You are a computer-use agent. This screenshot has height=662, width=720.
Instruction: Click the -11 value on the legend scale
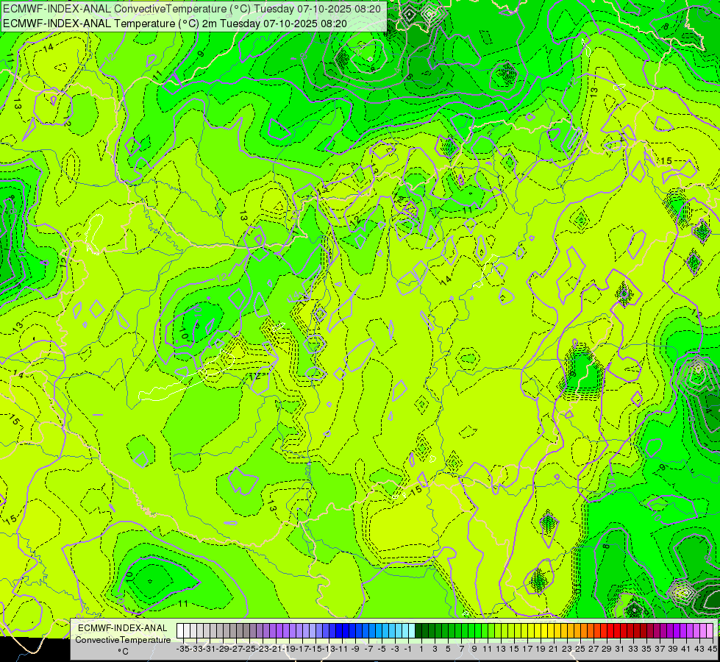point(342,649)
